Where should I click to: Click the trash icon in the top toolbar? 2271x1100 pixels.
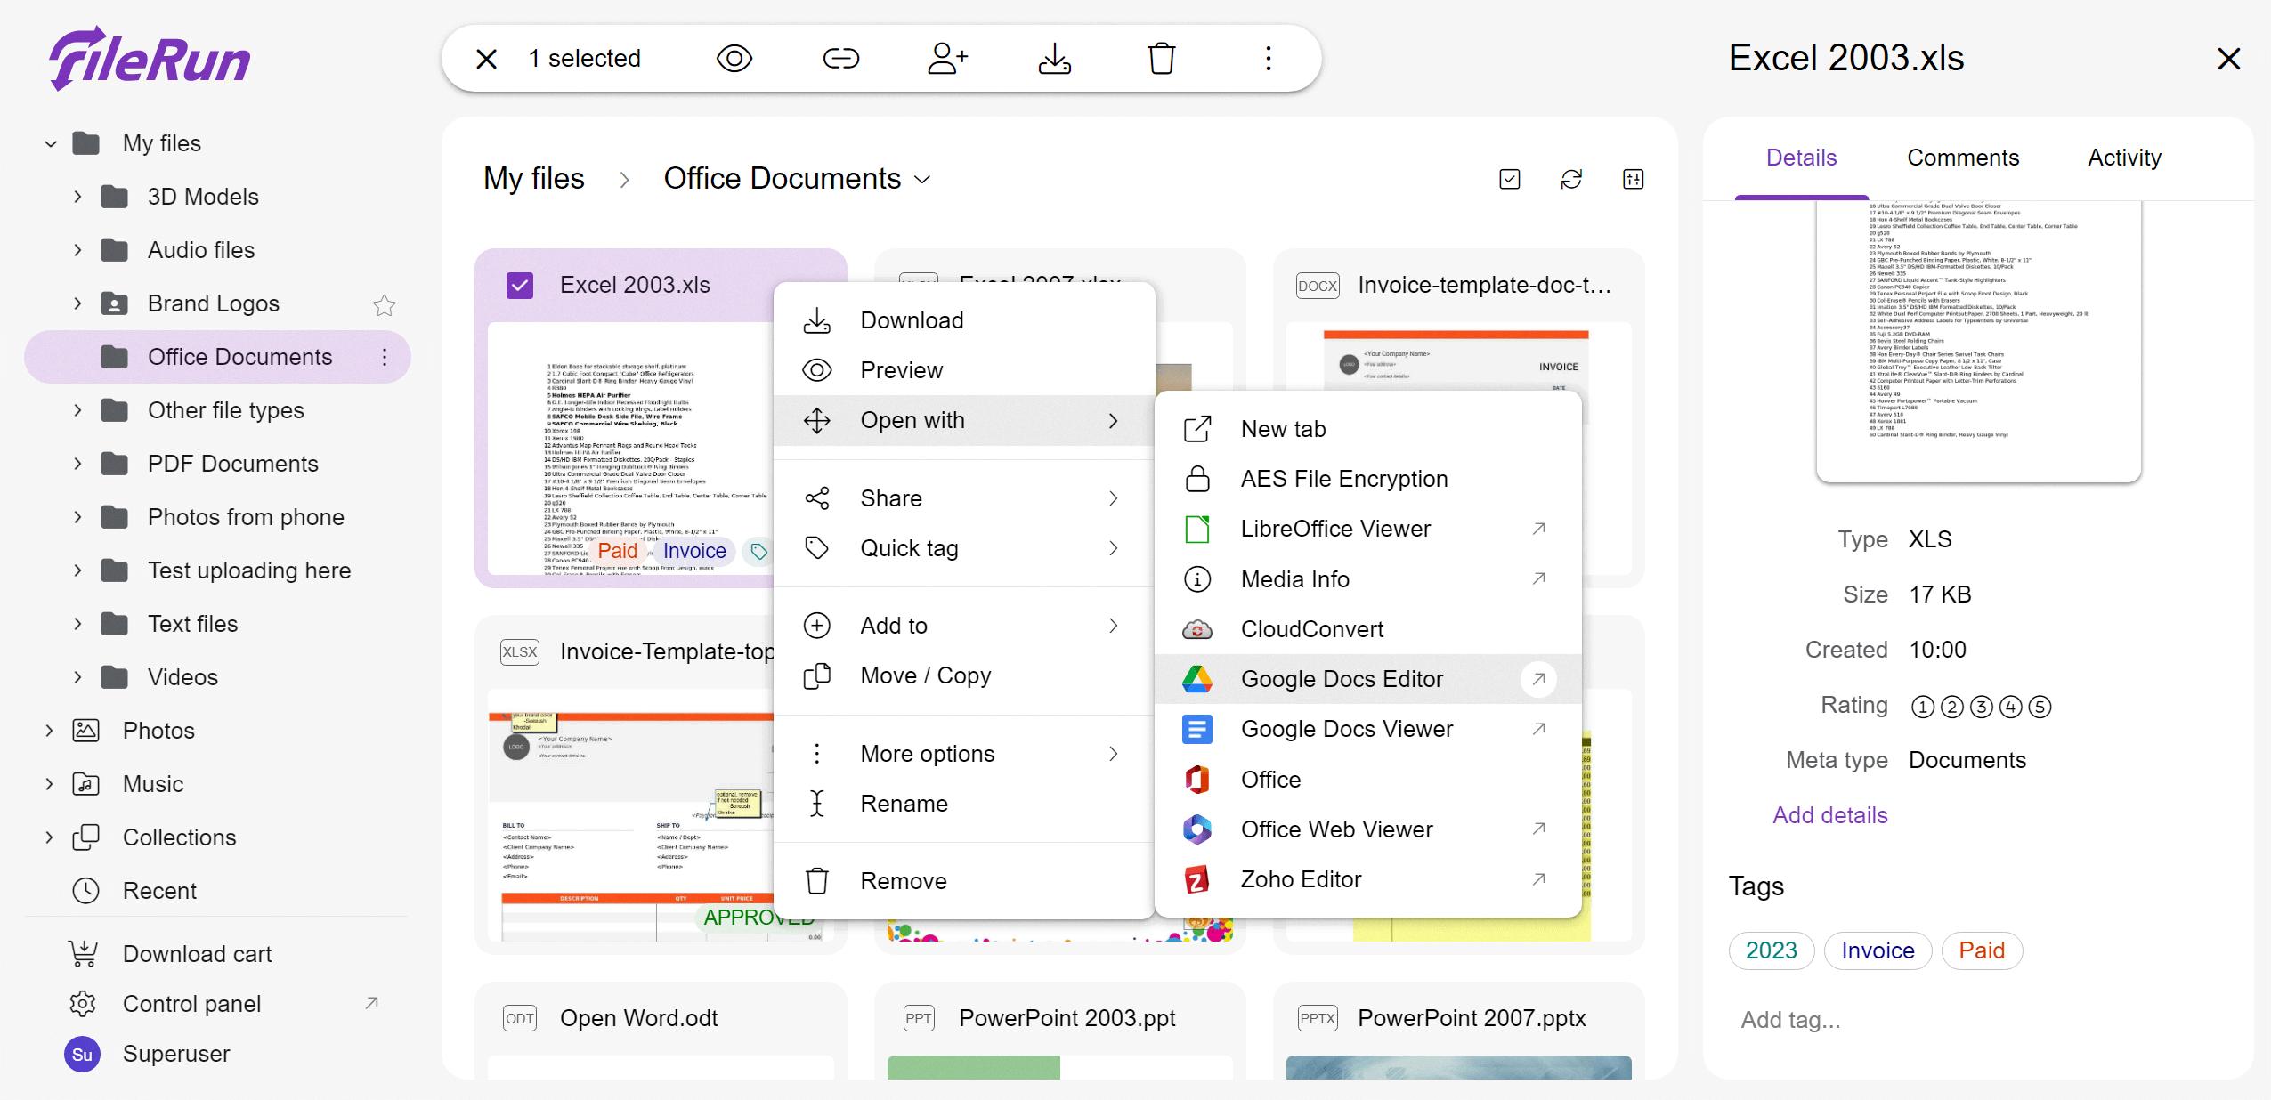[x=1161, y=59]
